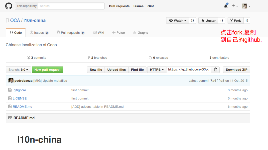The height and width of the screenshot is (150, 268).
Task: Open Issues in top navigation
Action: pos(138,6)
